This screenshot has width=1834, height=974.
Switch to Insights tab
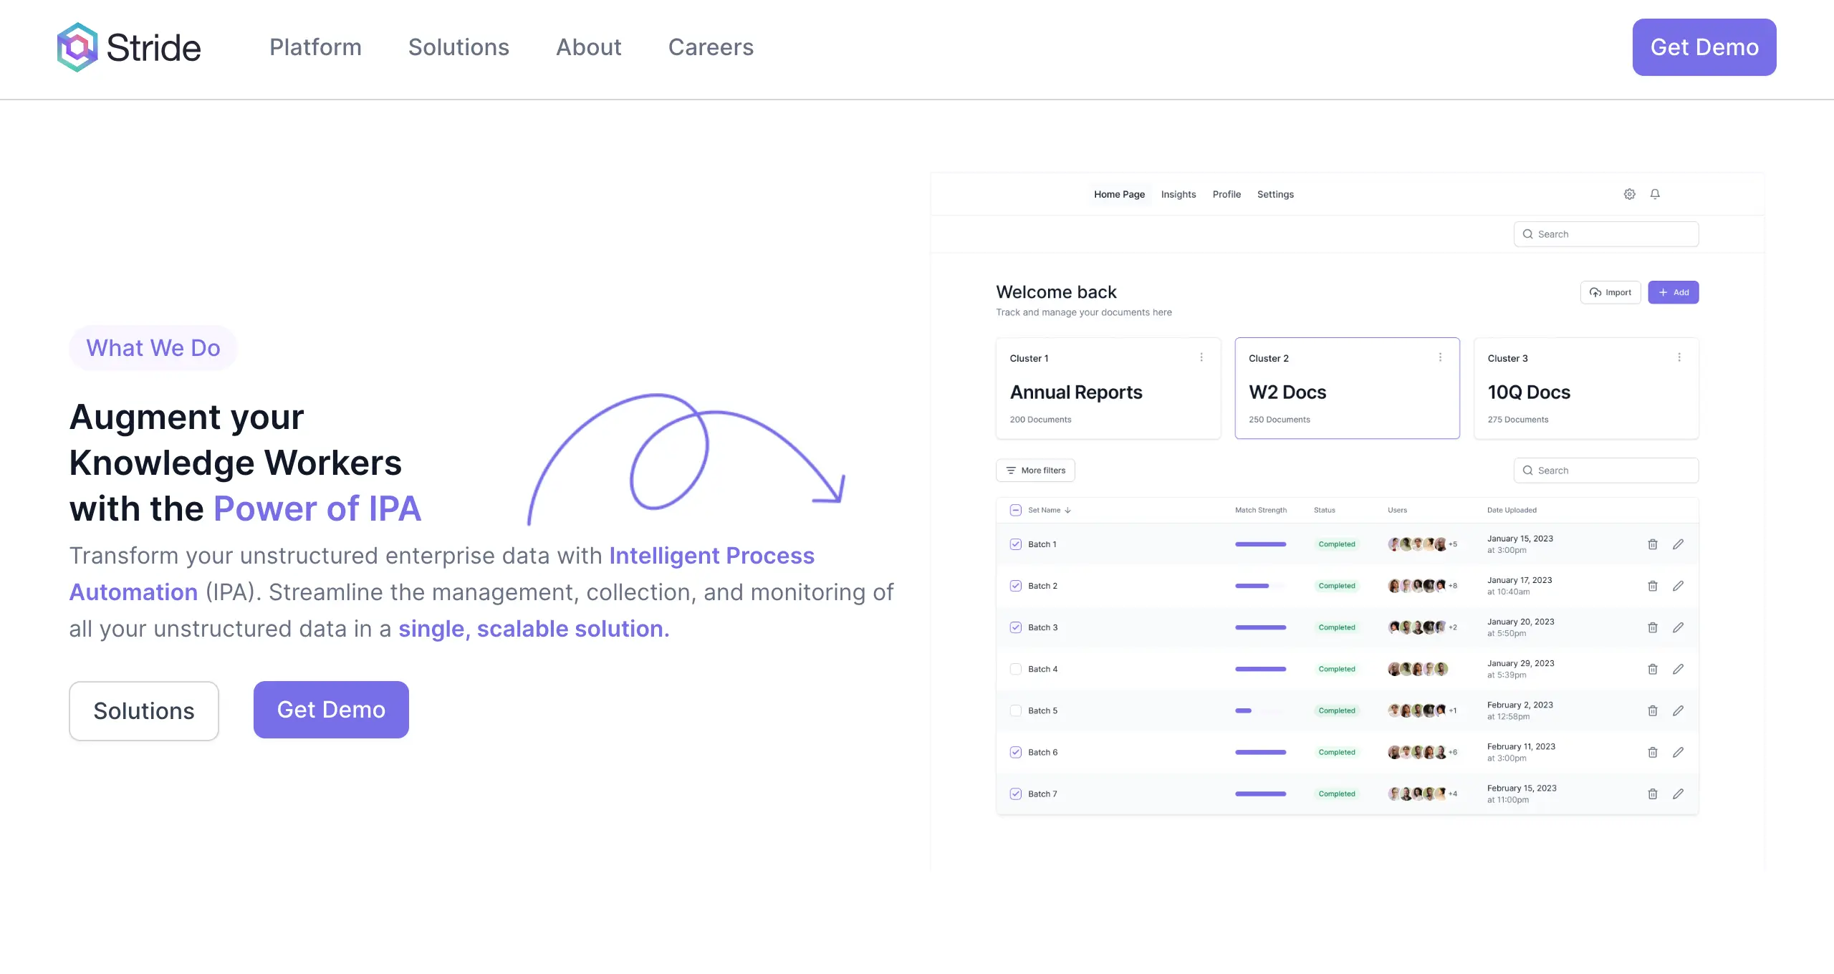[x=1178, y=194]
